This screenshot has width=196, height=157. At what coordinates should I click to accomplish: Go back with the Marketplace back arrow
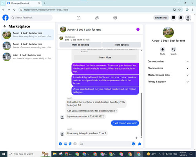(5, 26)
